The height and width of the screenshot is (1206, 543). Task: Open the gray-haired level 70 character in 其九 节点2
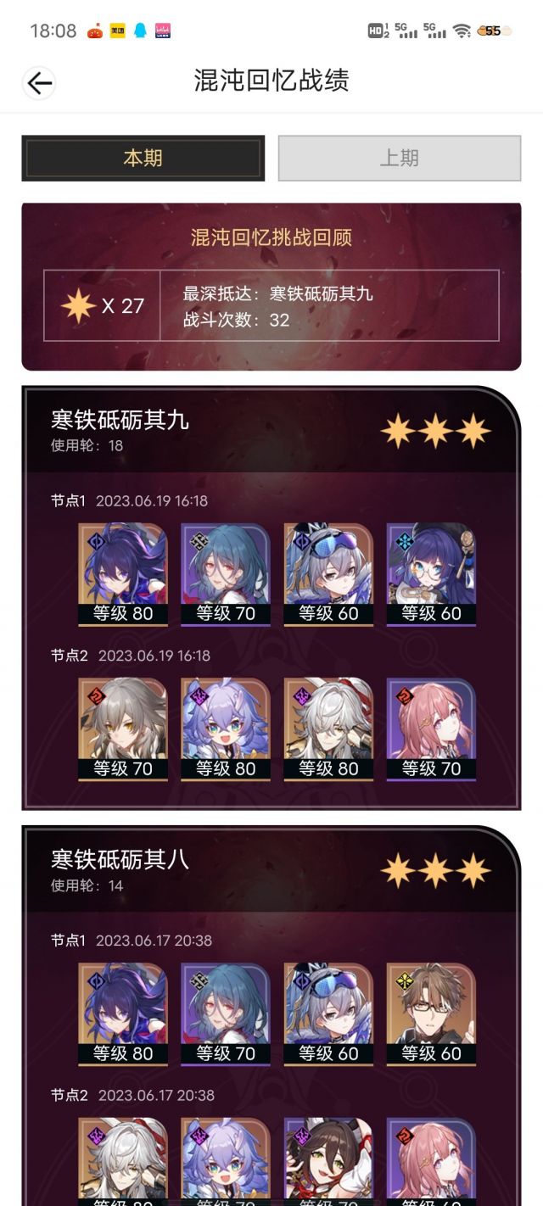[123, 729]
